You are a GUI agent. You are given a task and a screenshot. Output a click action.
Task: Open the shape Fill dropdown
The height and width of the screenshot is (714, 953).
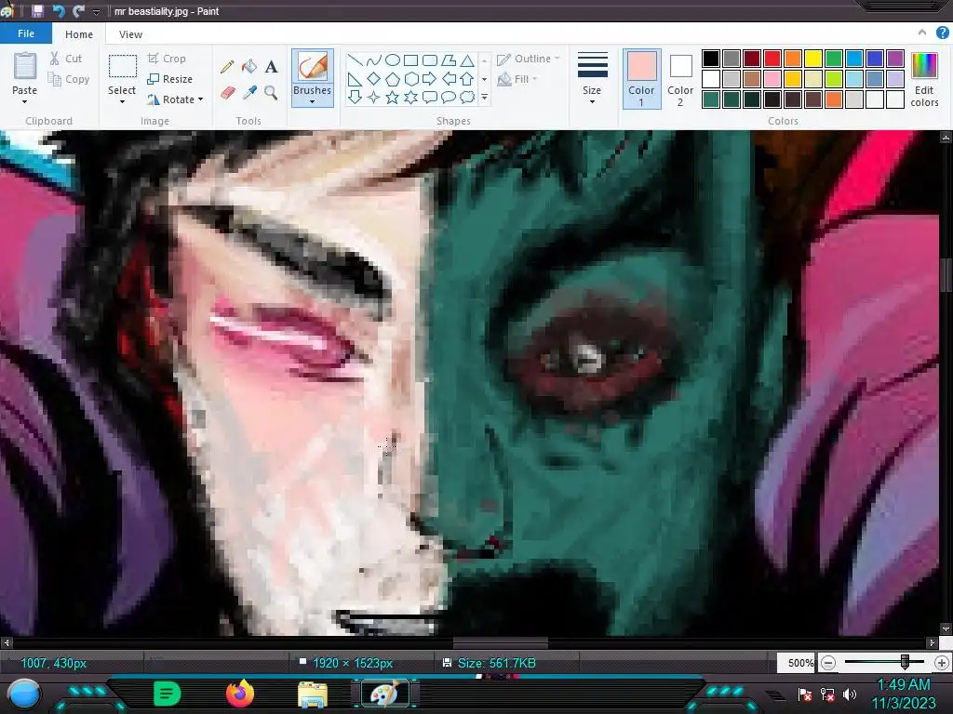[x=517, y=79]
